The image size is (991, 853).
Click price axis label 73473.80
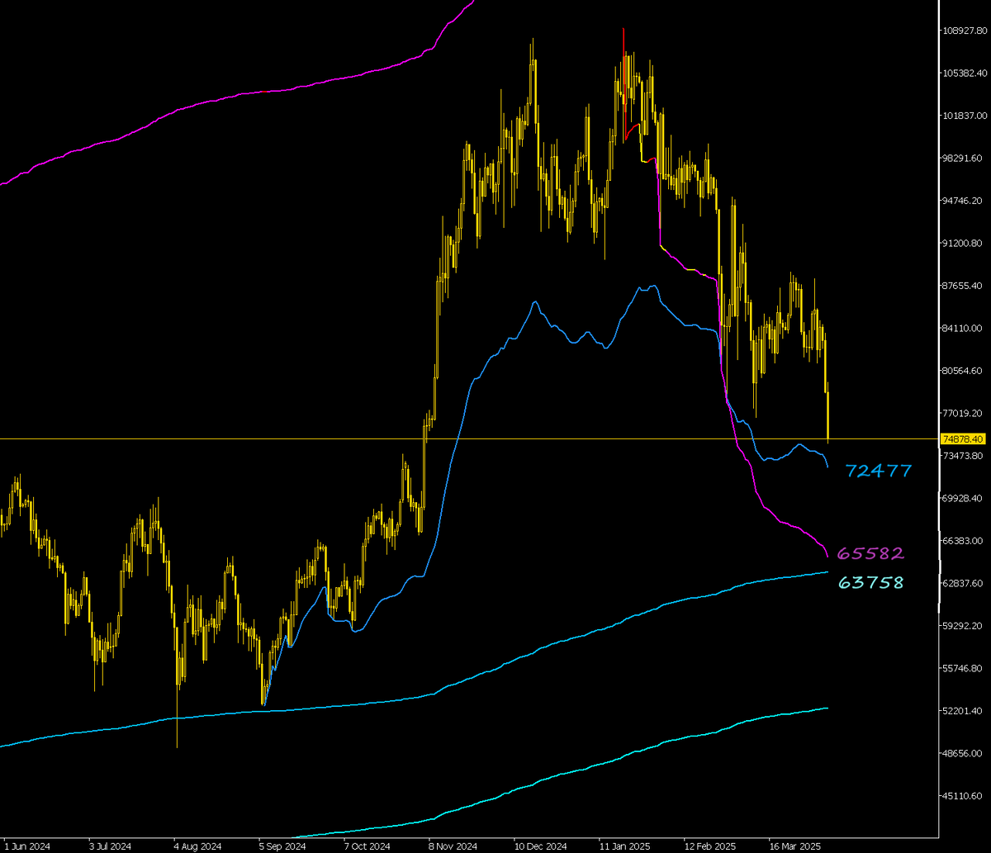click(x=963, y=456)
